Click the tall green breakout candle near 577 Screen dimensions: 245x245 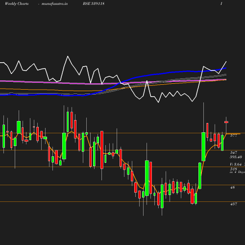203,147
